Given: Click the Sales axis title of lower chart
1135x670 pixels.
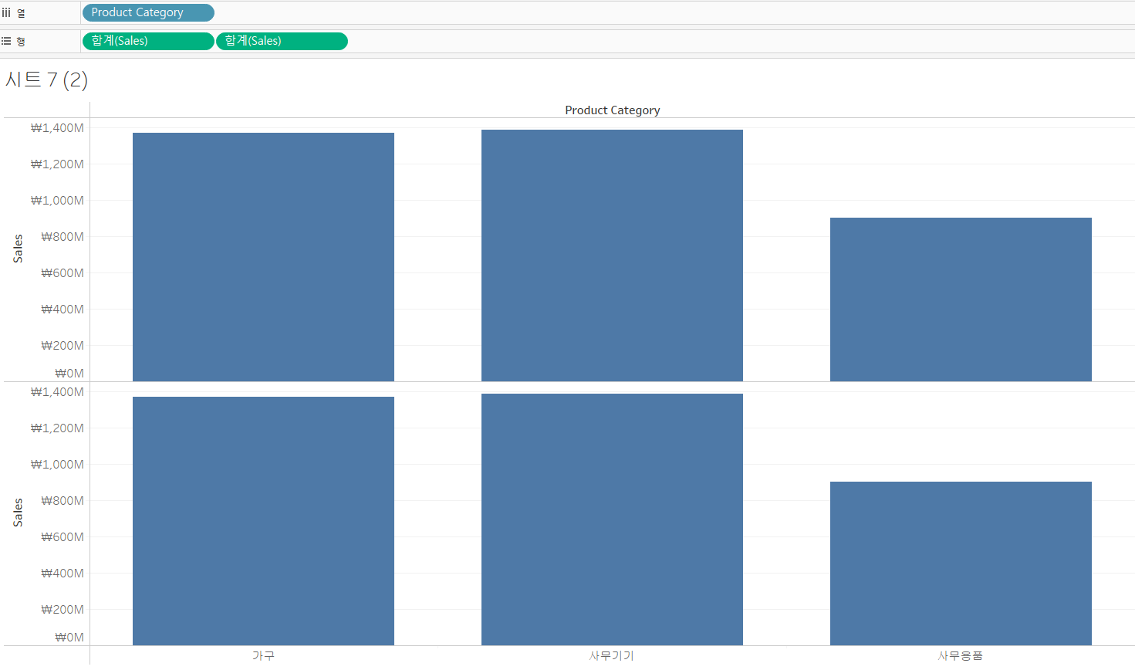Looking at the screenshot, I should pyautogui.click(x=18, y=513).
